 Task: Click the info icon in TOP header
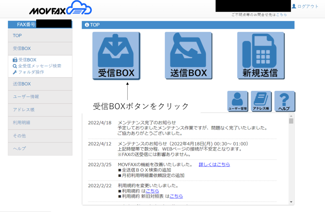pyautogui.click(x=87, y=25)
